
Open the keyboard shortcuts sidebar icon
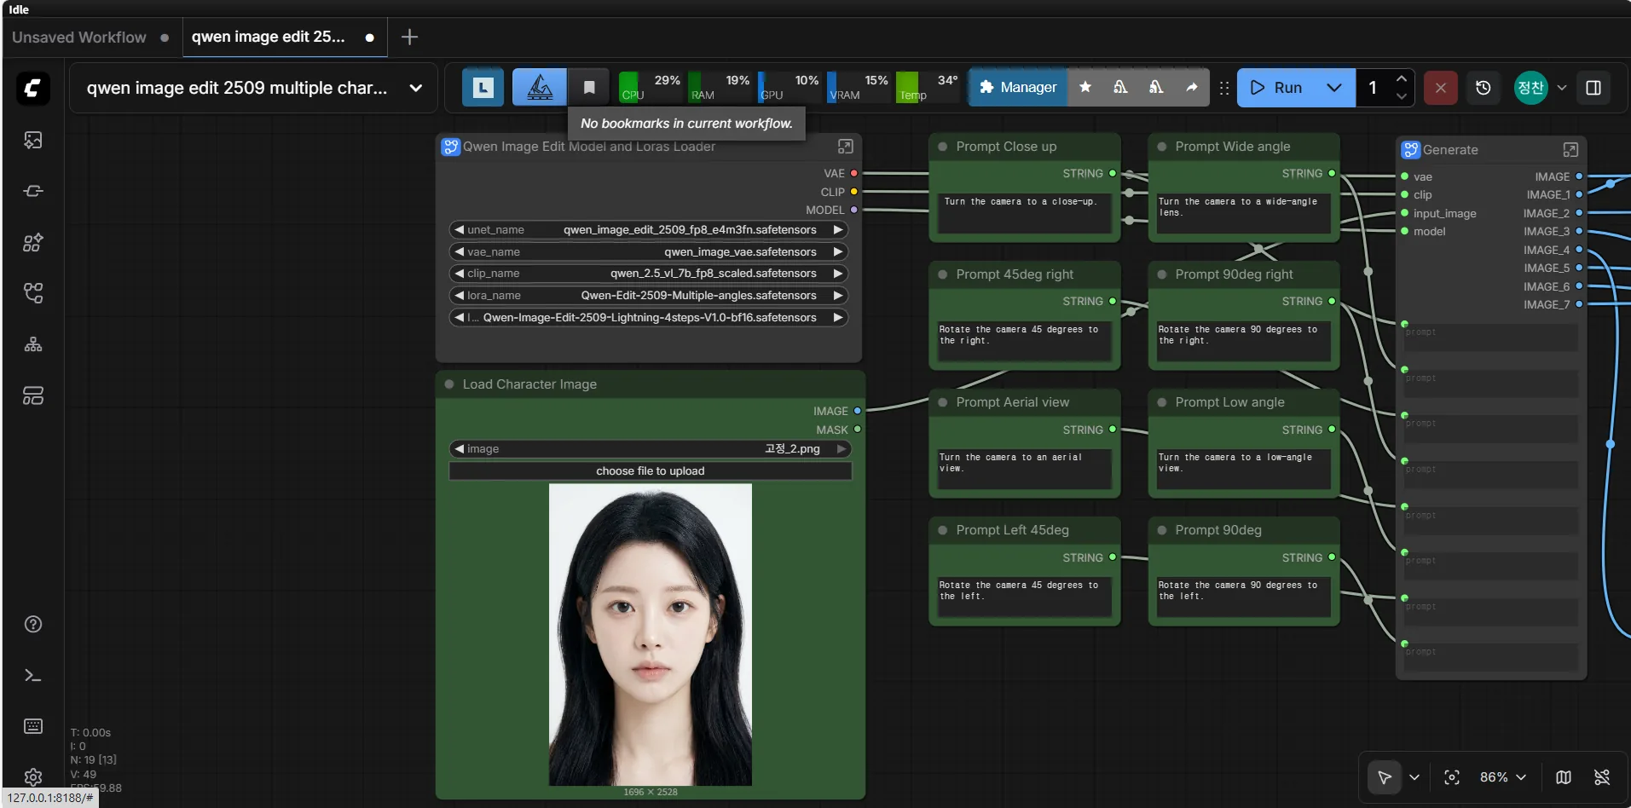(32, 725)
